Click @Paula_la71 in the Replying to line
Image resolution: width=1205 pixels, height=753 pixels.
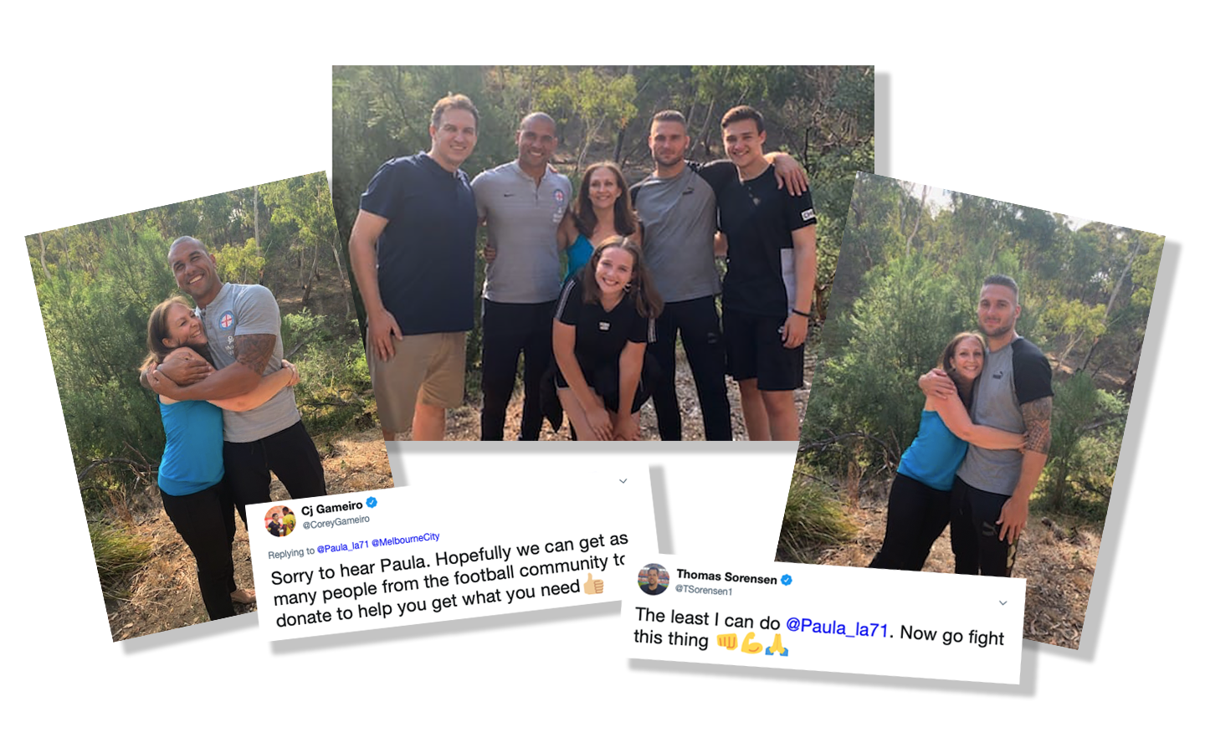pyautogui.click(x=342, y=547)
